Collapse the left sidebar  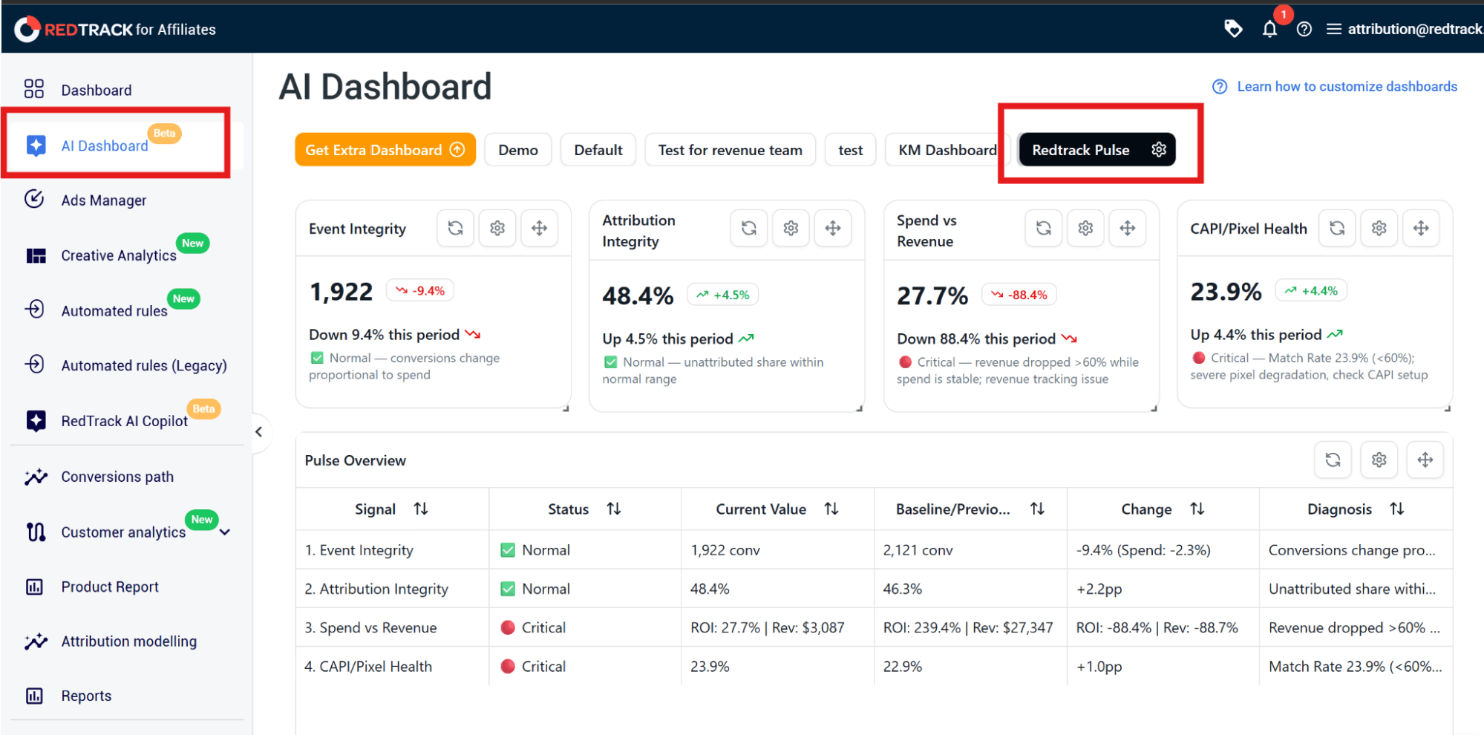point(258,431)
